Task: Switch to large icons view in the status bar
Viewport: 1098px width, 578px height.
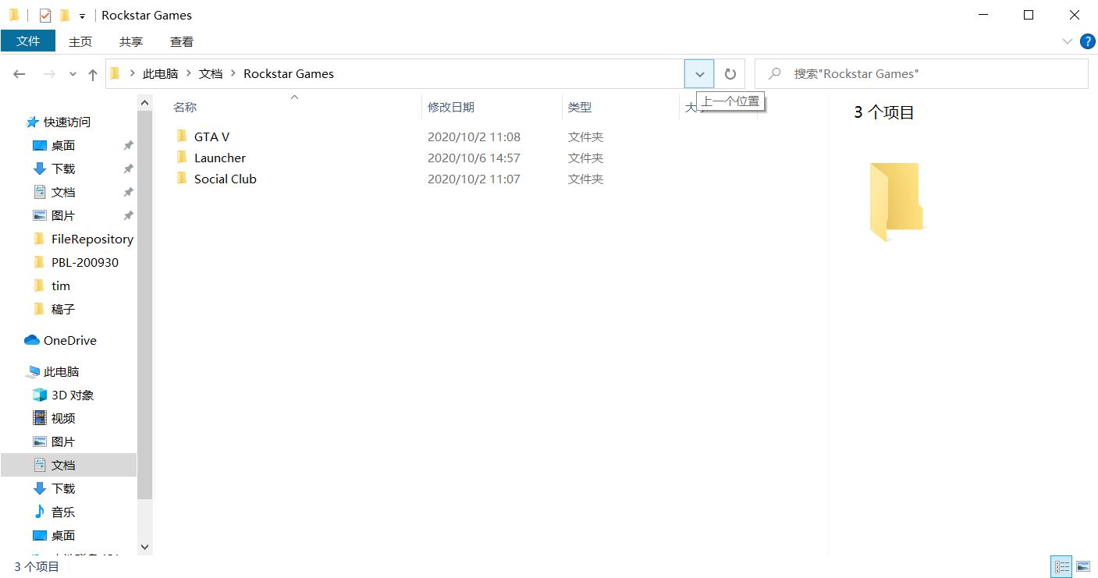Action: coord(1083,566)
